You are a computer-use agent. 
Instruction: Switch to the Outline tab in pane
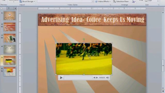tap(10, 9)
